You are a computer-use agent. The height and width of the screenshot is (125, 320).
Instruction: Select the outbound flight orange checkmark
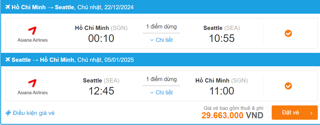point(288,34)
